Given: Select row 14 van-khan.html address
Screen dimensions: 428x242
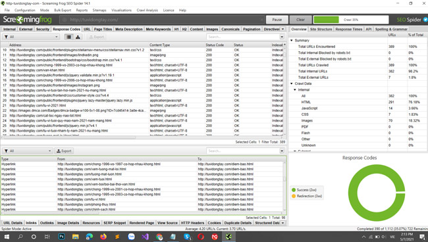Looking at the screenshot, I should click(37, 70).
